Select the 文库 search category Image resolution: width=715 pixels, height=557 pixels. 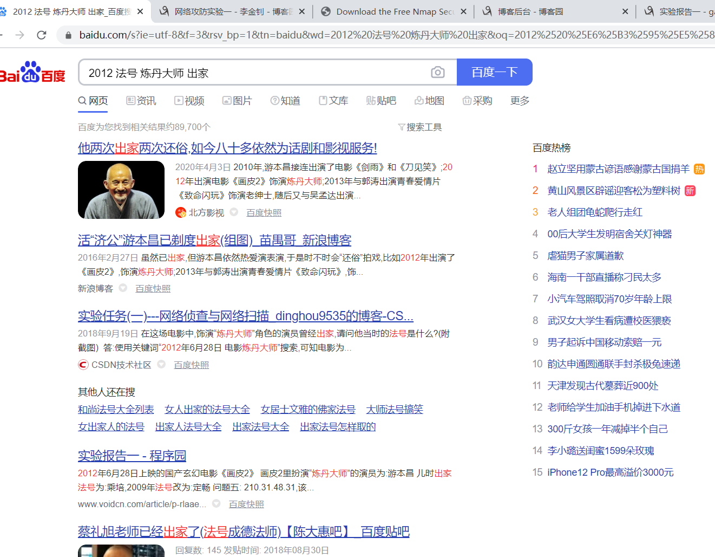(333, 101)
